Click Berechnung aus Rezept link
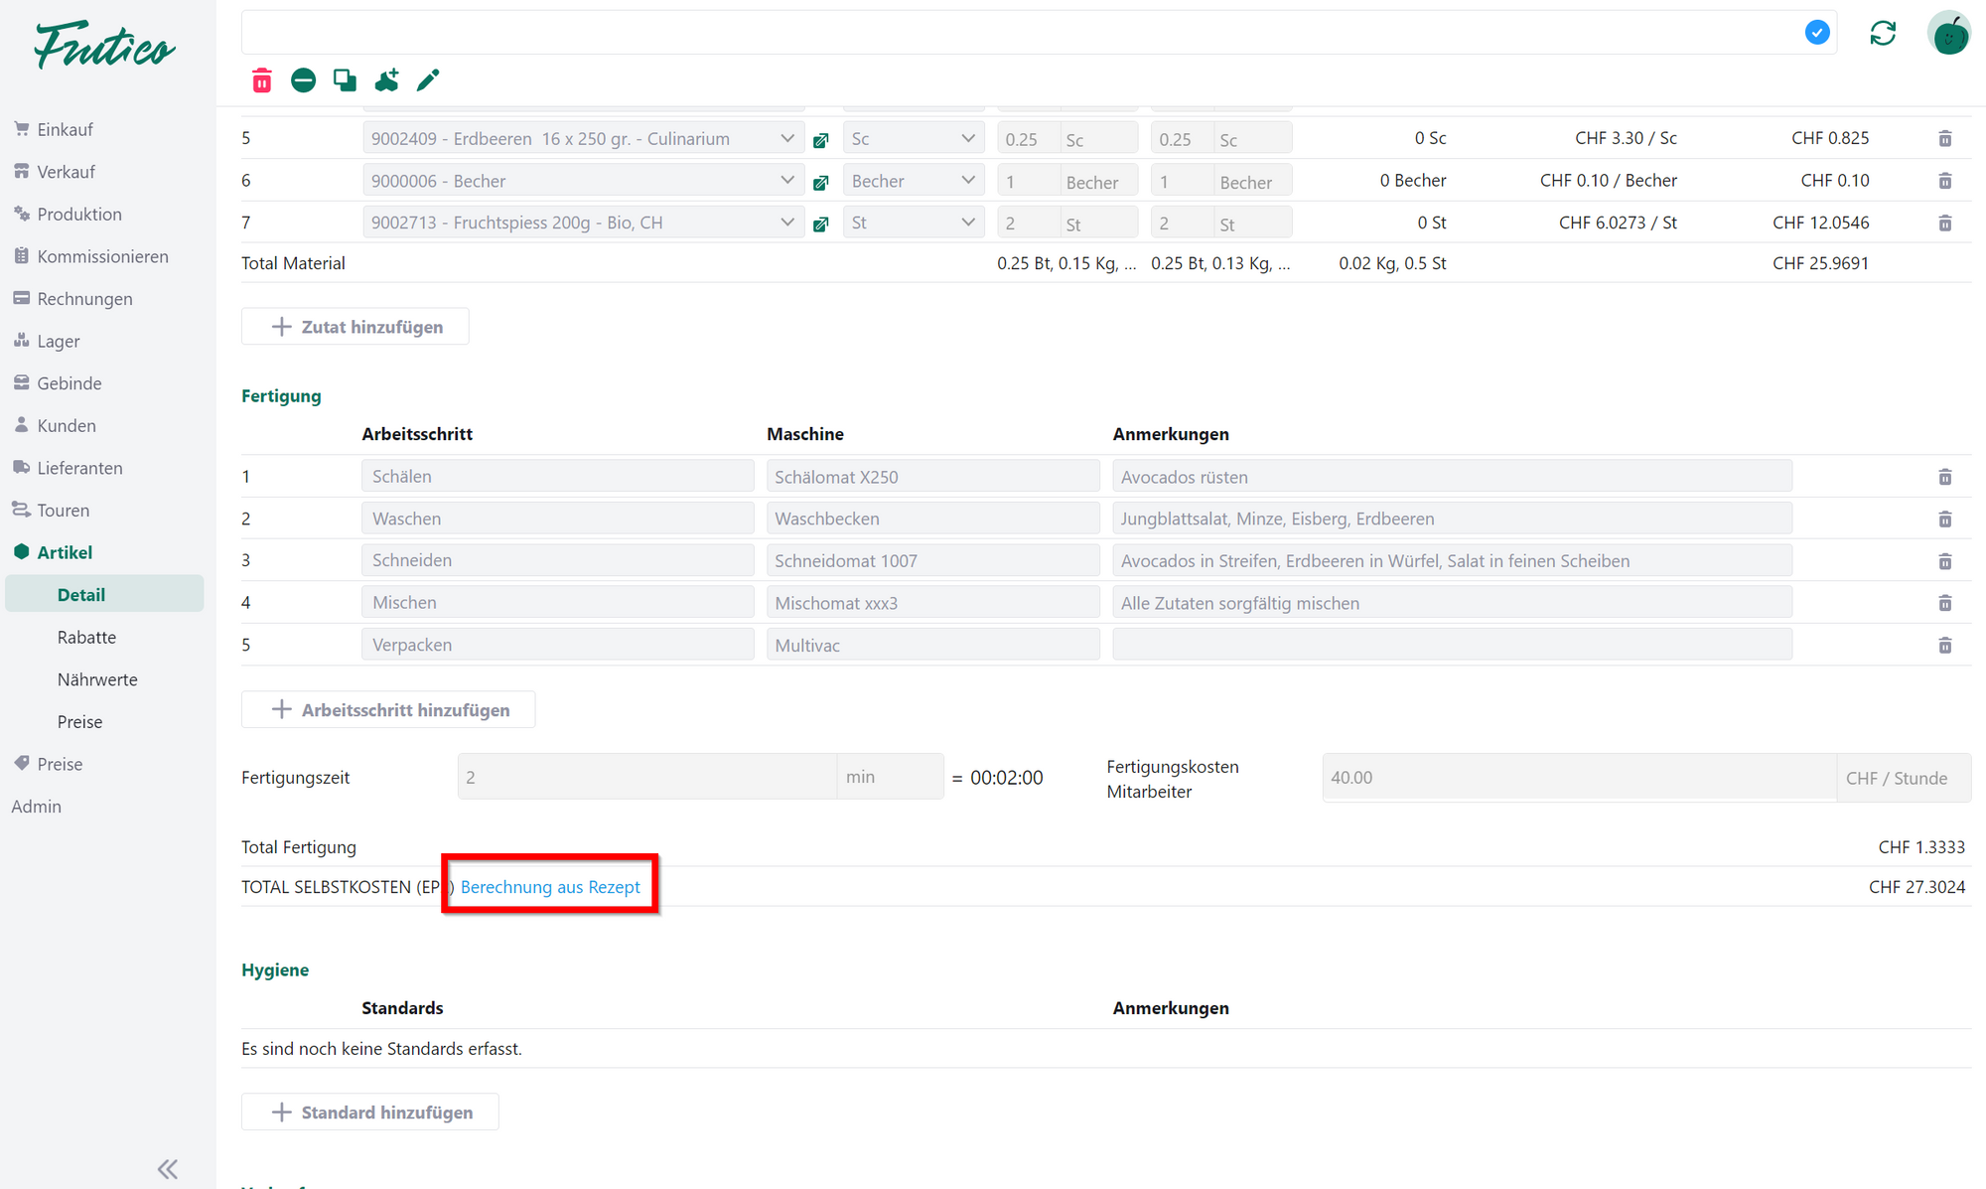The height and width of the screenshot is (1189, 1986). coord(550,887)
